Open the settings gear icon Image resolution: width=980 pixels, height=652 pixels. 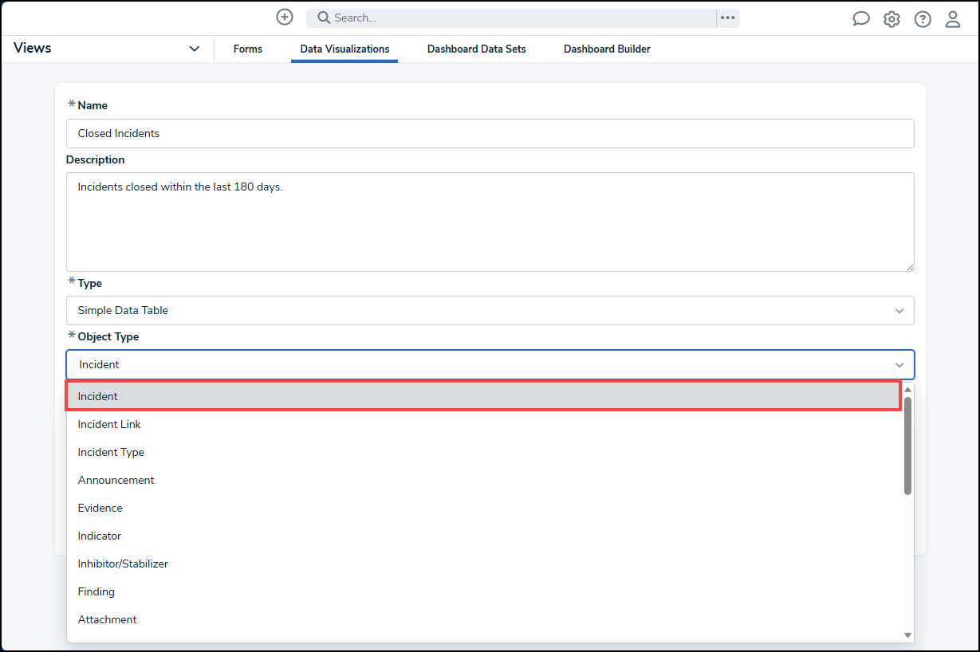click(x=891, y=19)
